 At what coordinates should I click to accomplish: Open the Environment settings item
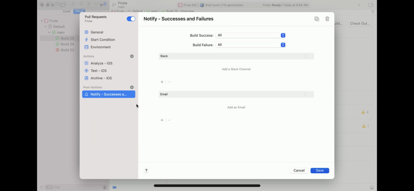click(108, 47)
